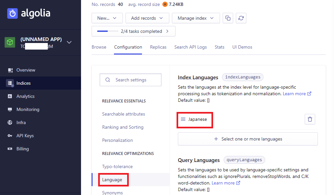Screen dimensions: 334x195
Task: Switch to the Search API Logs tab
Action: 190,47
